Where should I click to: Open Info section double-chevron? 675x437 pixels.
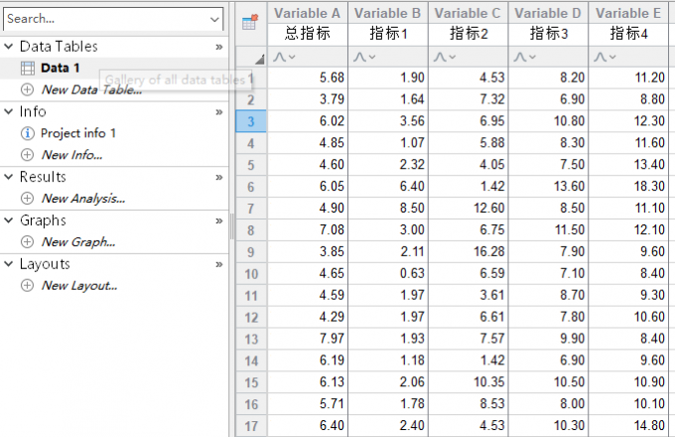click(x=219, y=112)
